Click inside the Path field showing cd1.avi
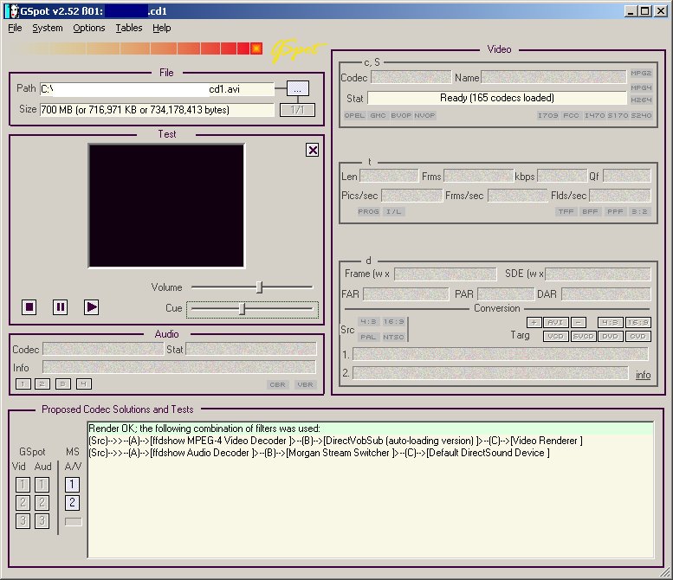 click(x=157, y=89)
